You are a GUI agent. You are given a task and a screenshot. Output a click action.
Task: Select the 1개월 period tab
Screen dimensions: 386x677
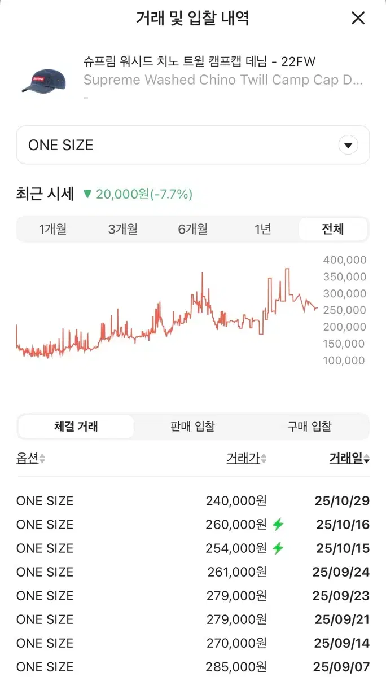pos(52,229)
